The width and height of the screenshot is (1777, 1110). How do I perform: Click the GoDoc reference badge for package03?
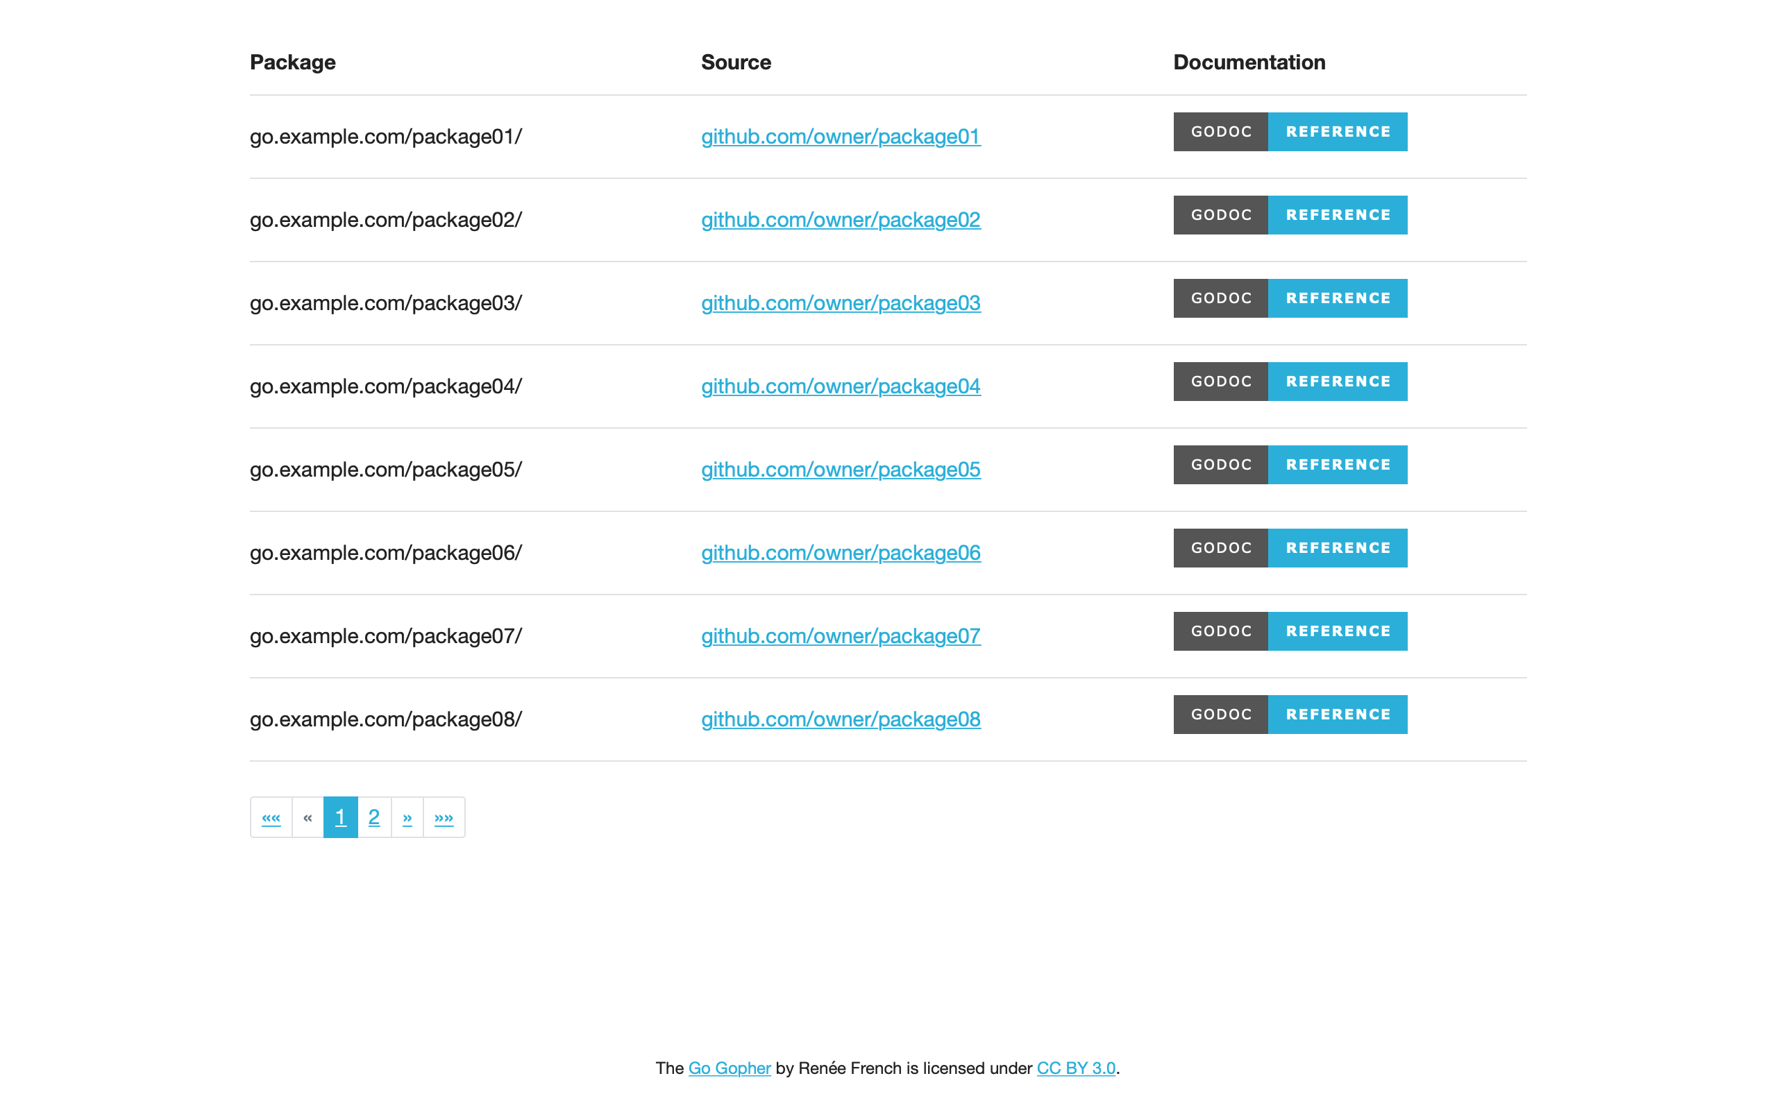1290,298
